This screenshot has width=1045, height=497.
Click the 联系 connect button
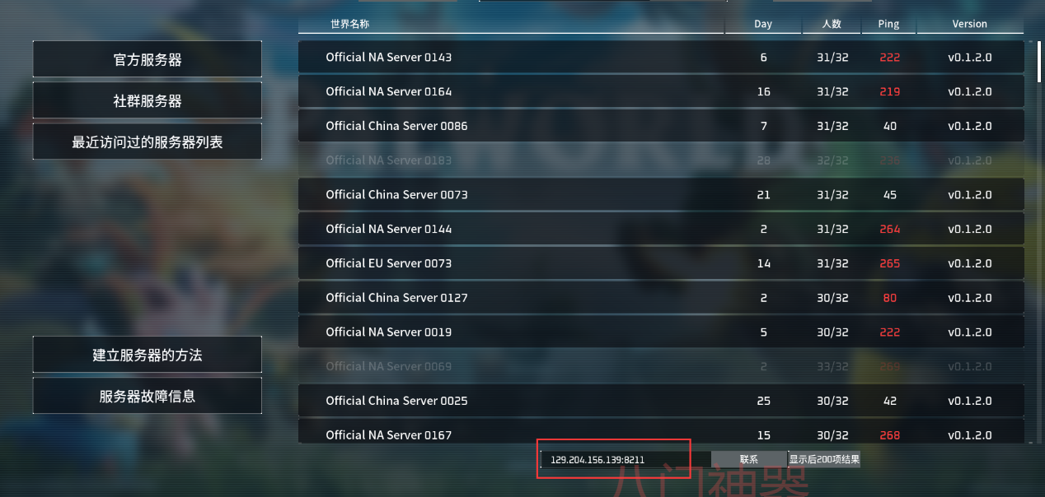click(748, 459)
